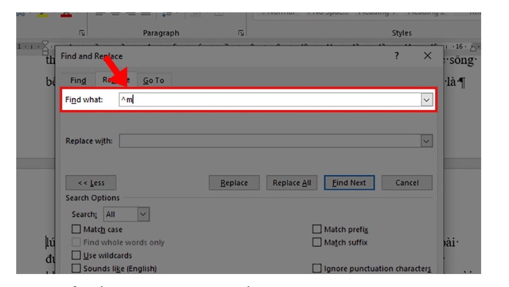This screenshot has width=509, height=287.
Task: Click the Find and Replace help question mark
Action: [x=396, y=56]
